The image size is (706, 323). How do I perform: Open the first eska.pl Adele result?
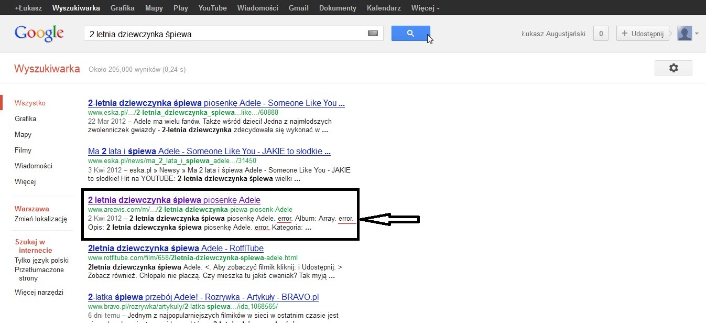(x=216, y=103)
